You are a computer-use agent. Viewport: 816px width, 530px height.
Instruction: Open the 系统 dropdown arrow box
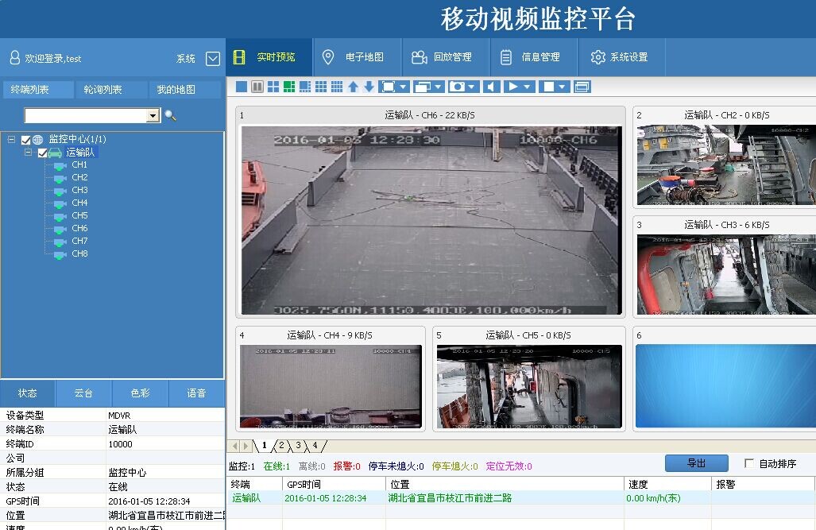pos(213,58)
